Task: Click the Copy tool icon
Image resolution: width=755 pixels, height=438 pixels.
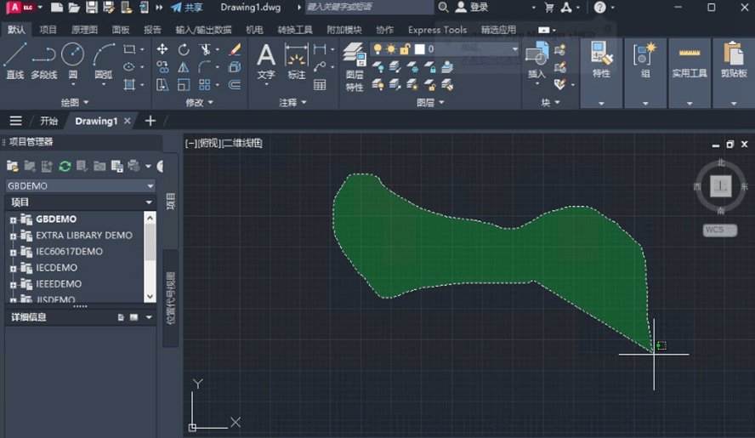Action: click(x=162, y=67)
